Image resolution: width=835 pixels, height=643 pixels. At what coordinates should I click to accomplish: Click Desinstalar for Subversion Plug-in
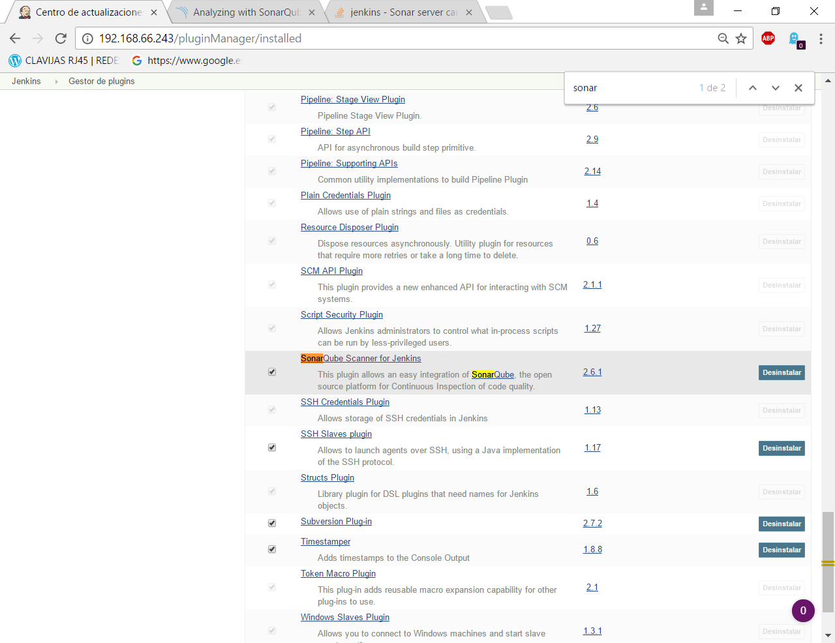[782, 524]
